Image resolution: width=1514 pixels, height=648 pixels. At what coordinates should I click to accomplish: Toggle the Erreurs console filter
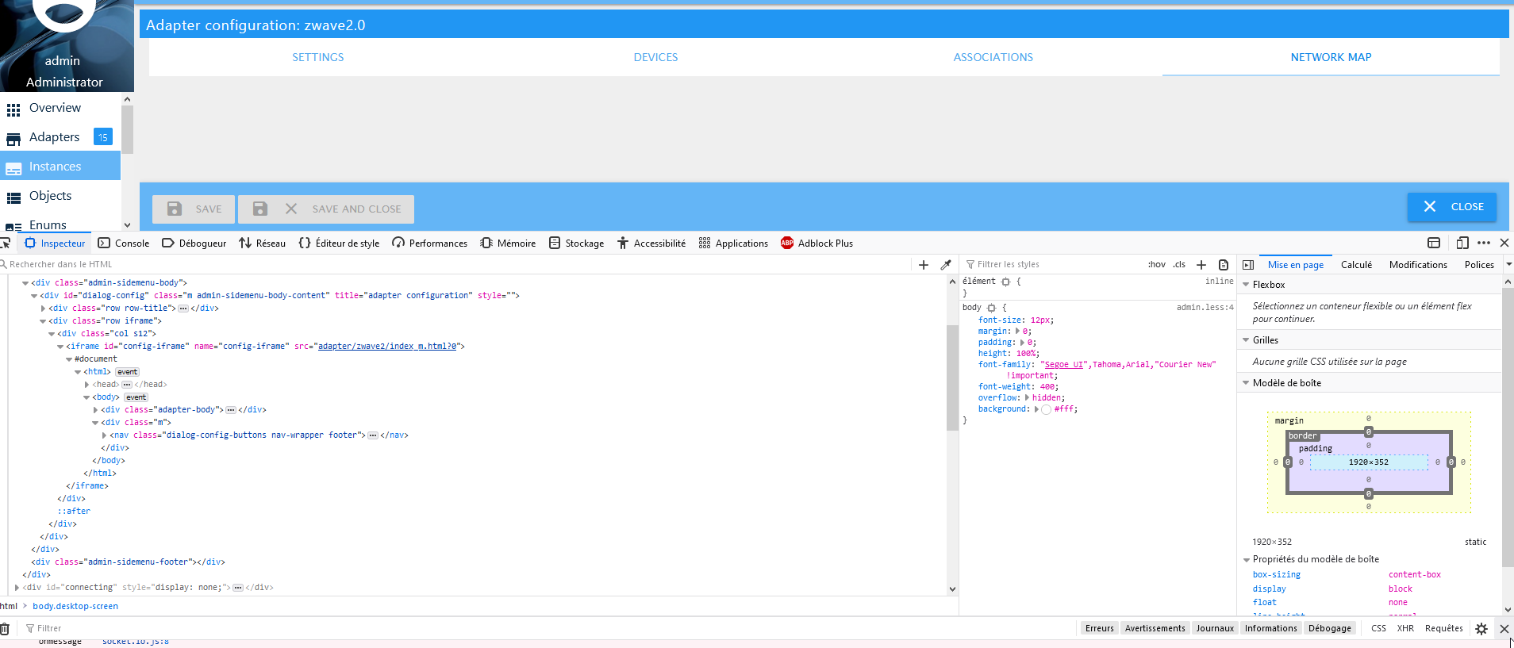coord(1100,628)
